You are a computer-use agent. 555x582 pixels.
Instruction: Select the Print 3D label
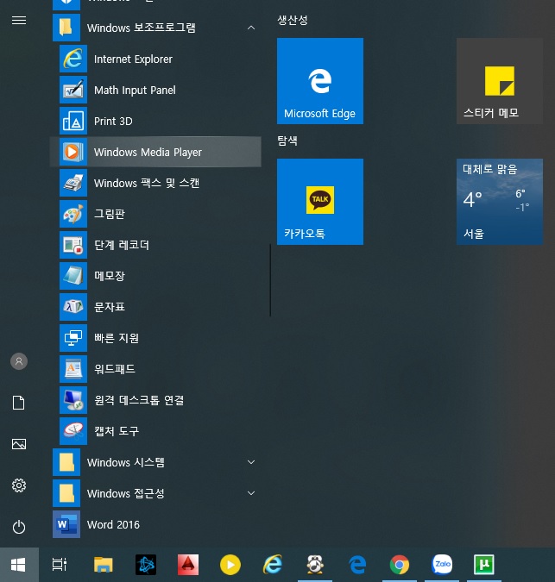point(113,121)
